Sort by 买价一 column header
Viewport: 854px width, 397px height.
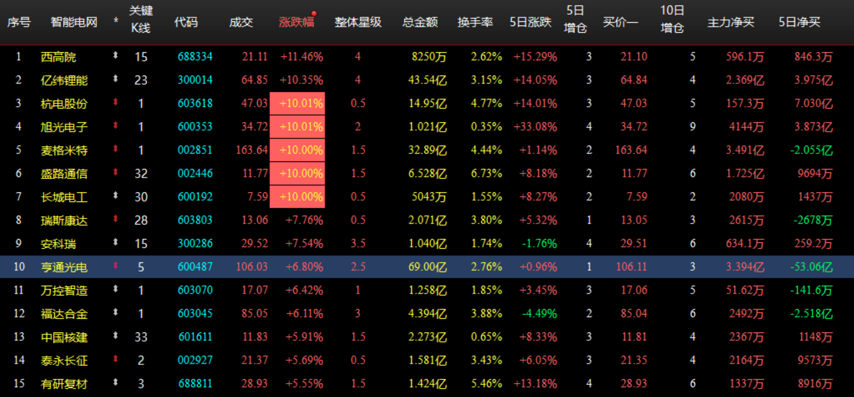click(x=621, y=22)
